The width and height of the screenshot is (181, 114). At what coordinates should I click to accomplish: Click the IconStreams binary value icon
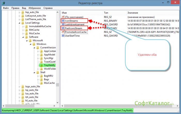63,21
